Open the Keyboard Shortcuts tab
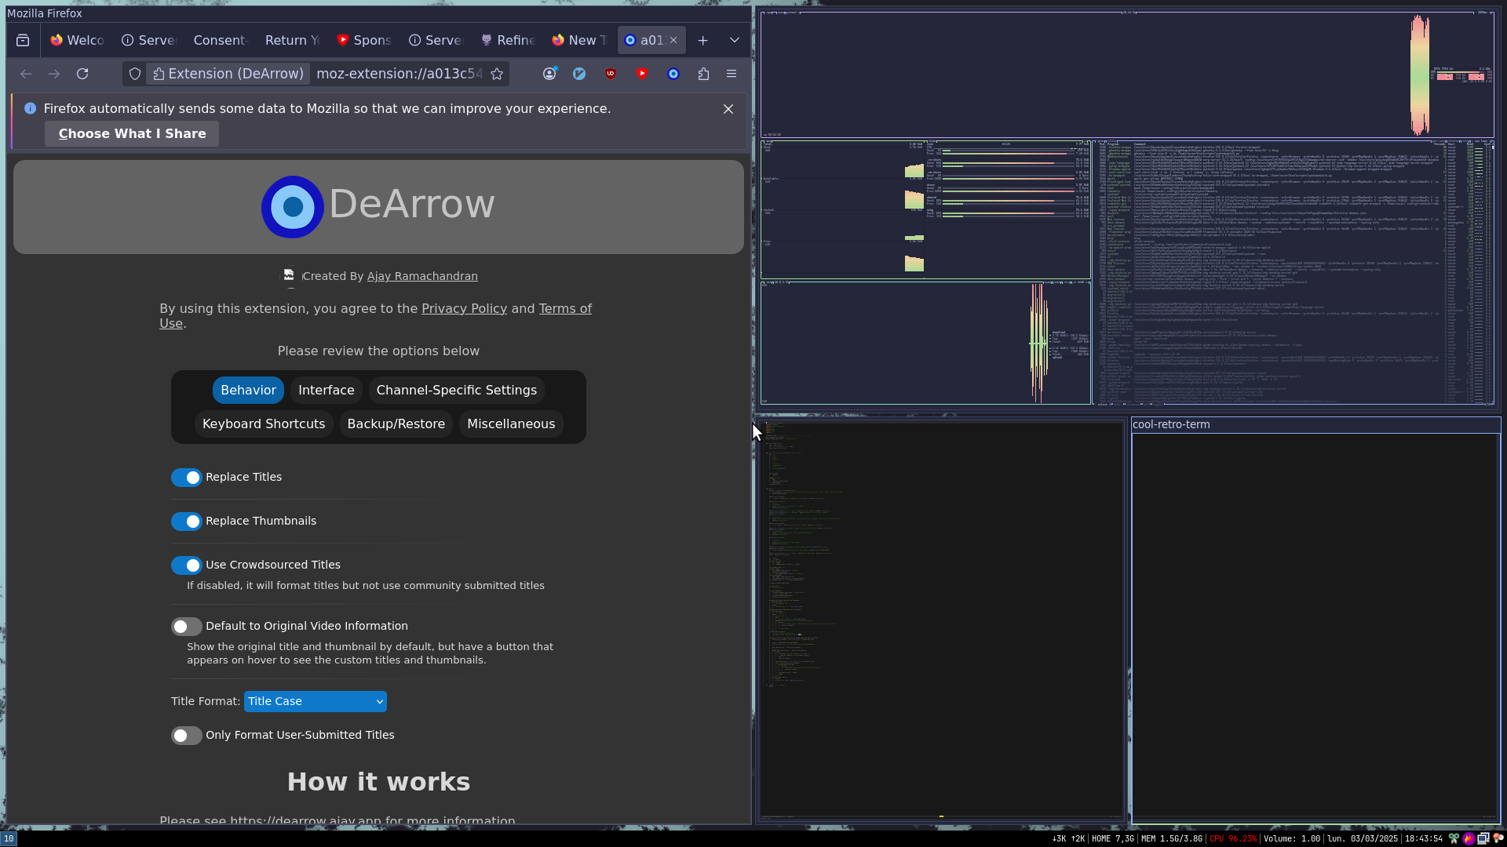Viewport: 1507px width, 847px height. 264,423
